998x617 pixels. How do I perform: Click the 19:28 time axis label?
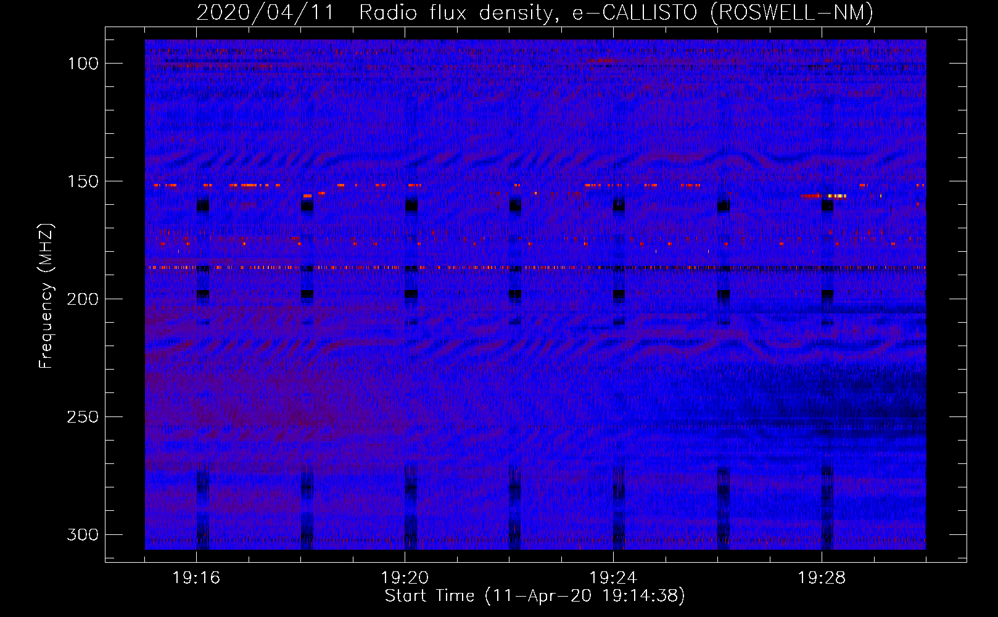coord(822,578)
